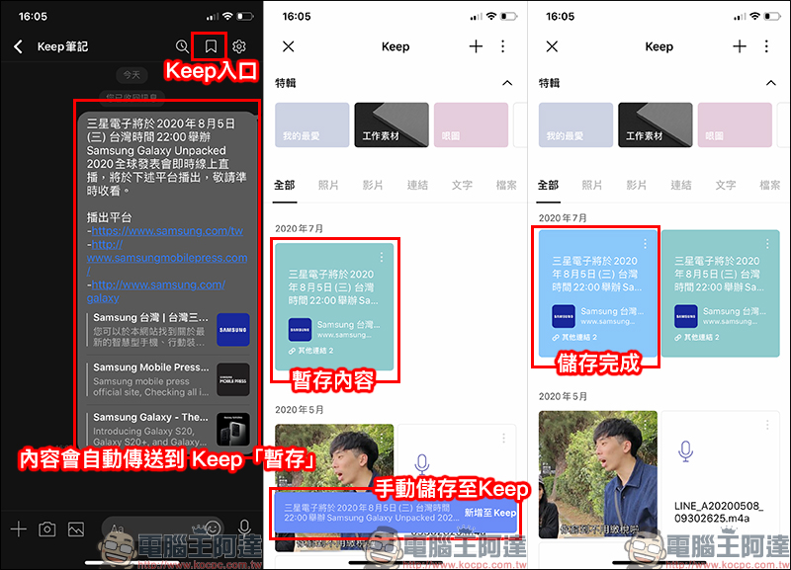Open options dots on middle Keep audio card
This screenshot has width=791, height=570.
(x=503, y=439)
